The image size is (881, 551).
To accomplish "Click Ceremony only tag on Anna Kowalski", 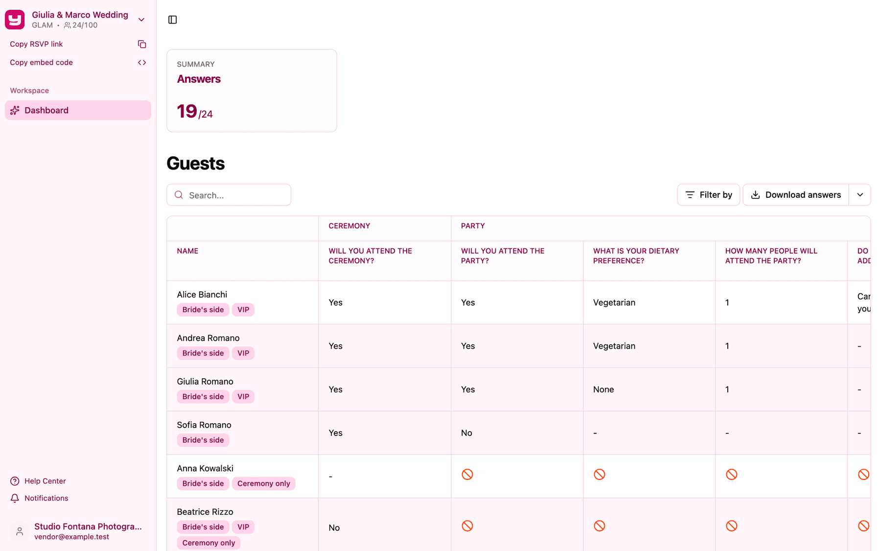I will [x=264, y=483].
